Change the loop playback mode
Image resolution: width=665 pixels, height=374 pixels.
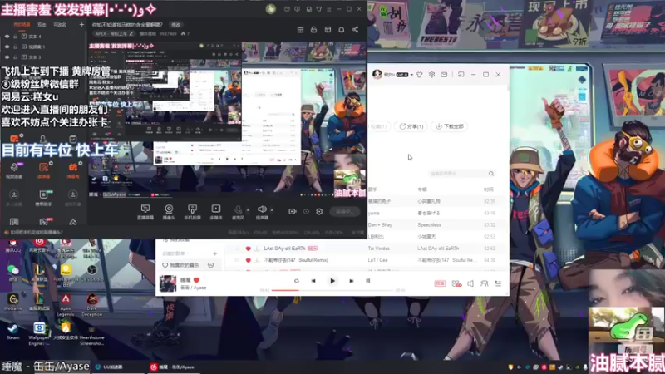point(297,281)
